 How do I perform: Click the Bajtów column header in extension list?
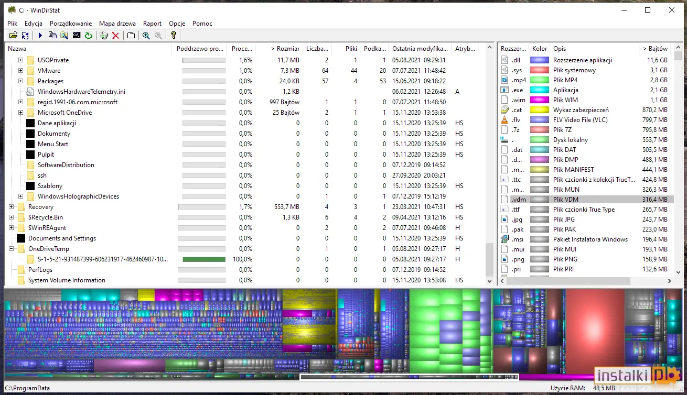[x=654, y=49]
